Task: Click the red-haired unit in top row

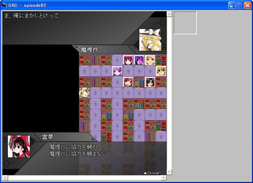Action: point(128,60)
